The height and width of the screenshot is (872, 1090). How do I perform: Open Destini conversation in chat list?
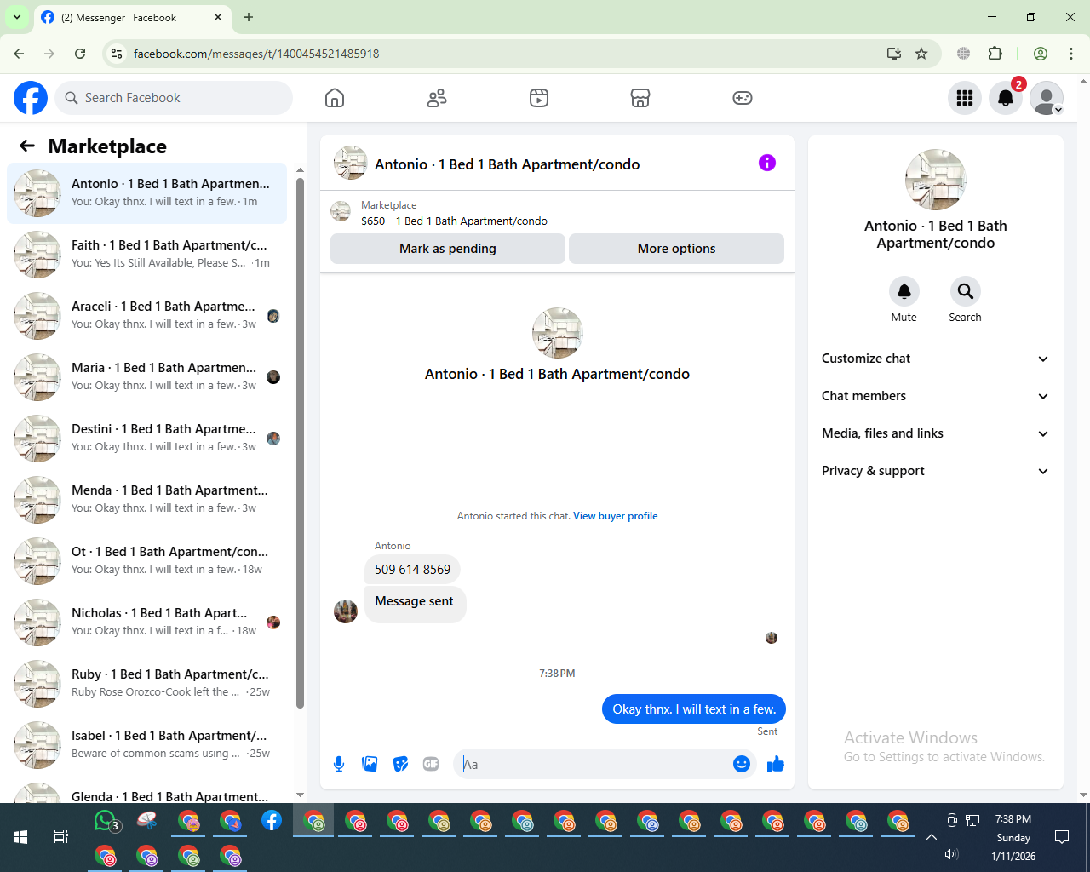tap(146, 439)
